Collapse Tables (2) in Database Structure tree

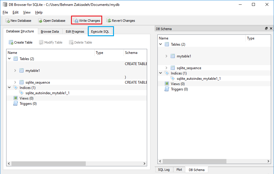point(9,59)
